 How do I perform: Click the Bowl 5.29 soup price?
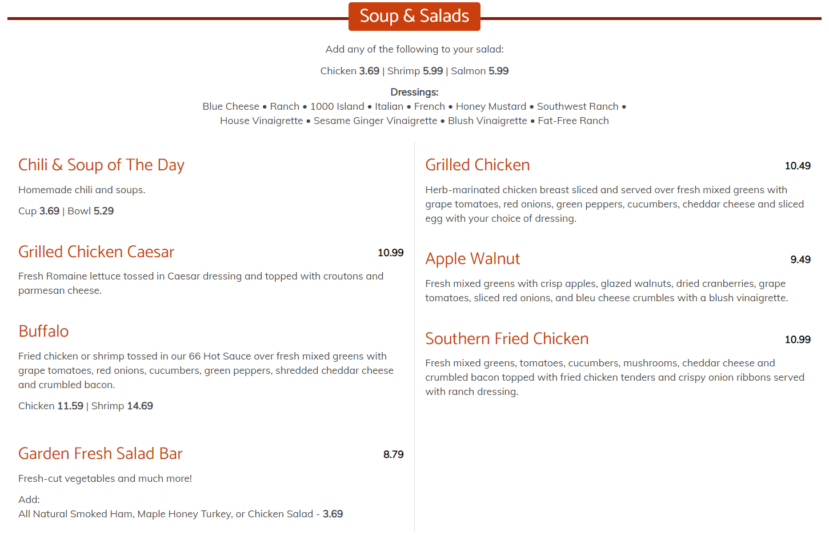pos(90,211)
